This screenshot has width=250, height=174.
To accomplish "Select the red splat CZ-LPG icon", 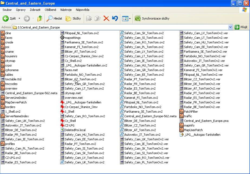I will [62, 125].
